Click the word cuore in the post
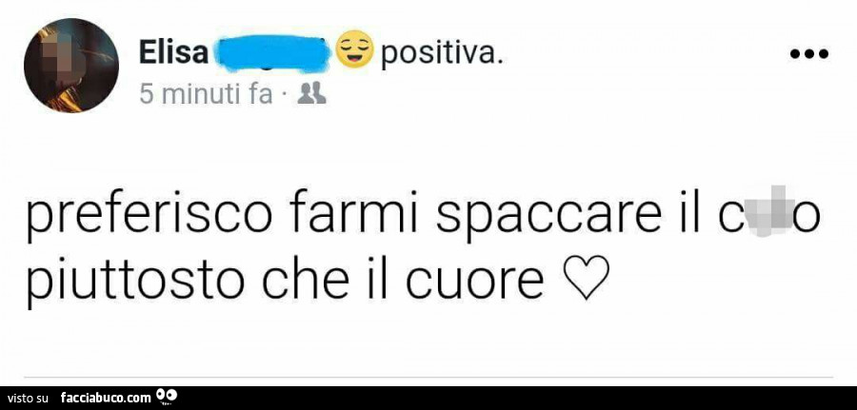 tap(474, 283)
